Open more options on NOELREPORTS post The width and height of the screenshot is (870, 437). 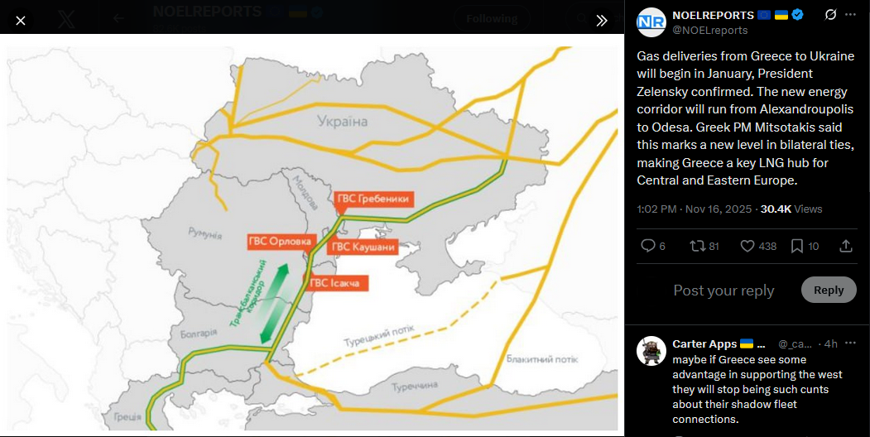point(850,15)
